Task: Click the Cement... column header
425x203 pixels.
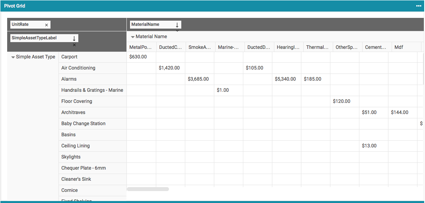Action: [377, 47]
